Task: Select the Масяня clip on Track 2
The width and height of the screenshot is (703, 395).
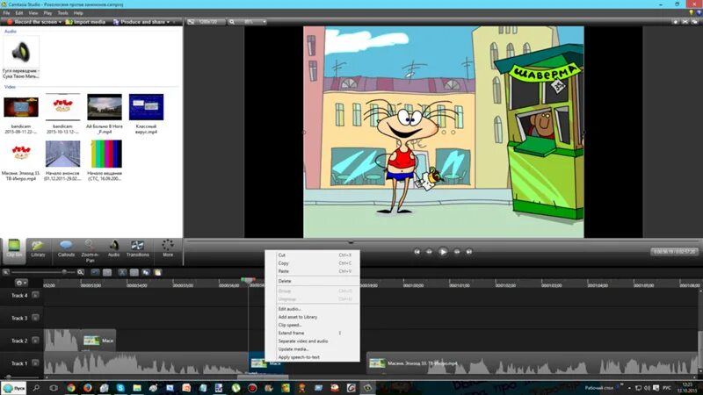Action: [99, 341]
